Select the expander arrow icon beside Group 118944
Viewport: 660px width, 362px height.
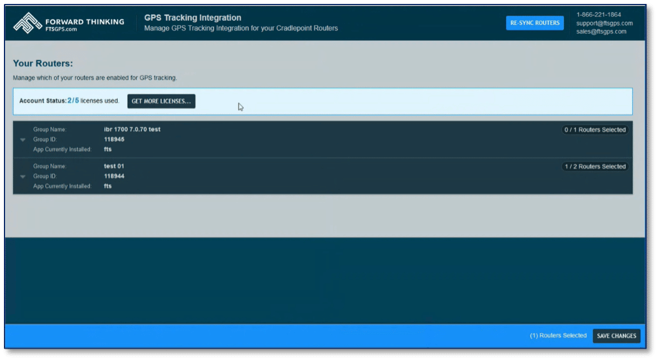click(x=23, y=176)
